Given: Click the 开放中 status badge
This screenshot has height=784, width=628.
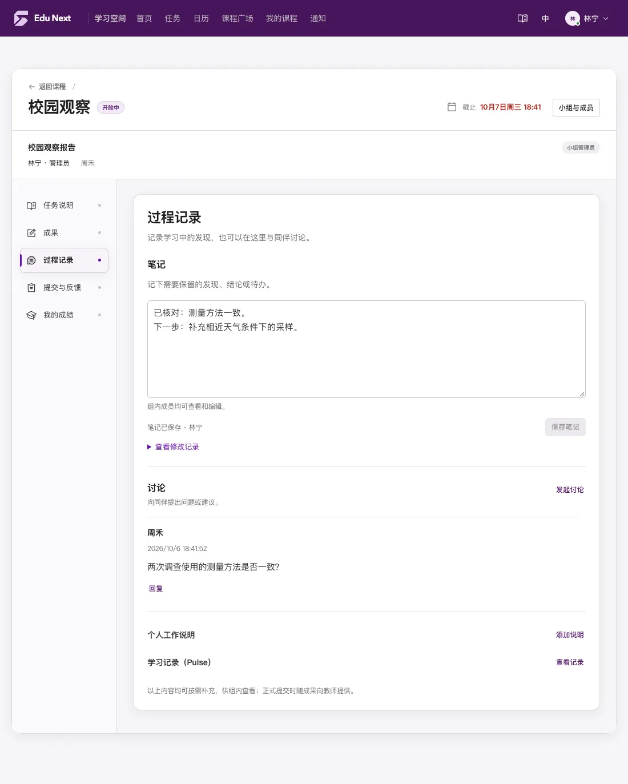Looking at the screenshot, I should (x=111, y=107).
